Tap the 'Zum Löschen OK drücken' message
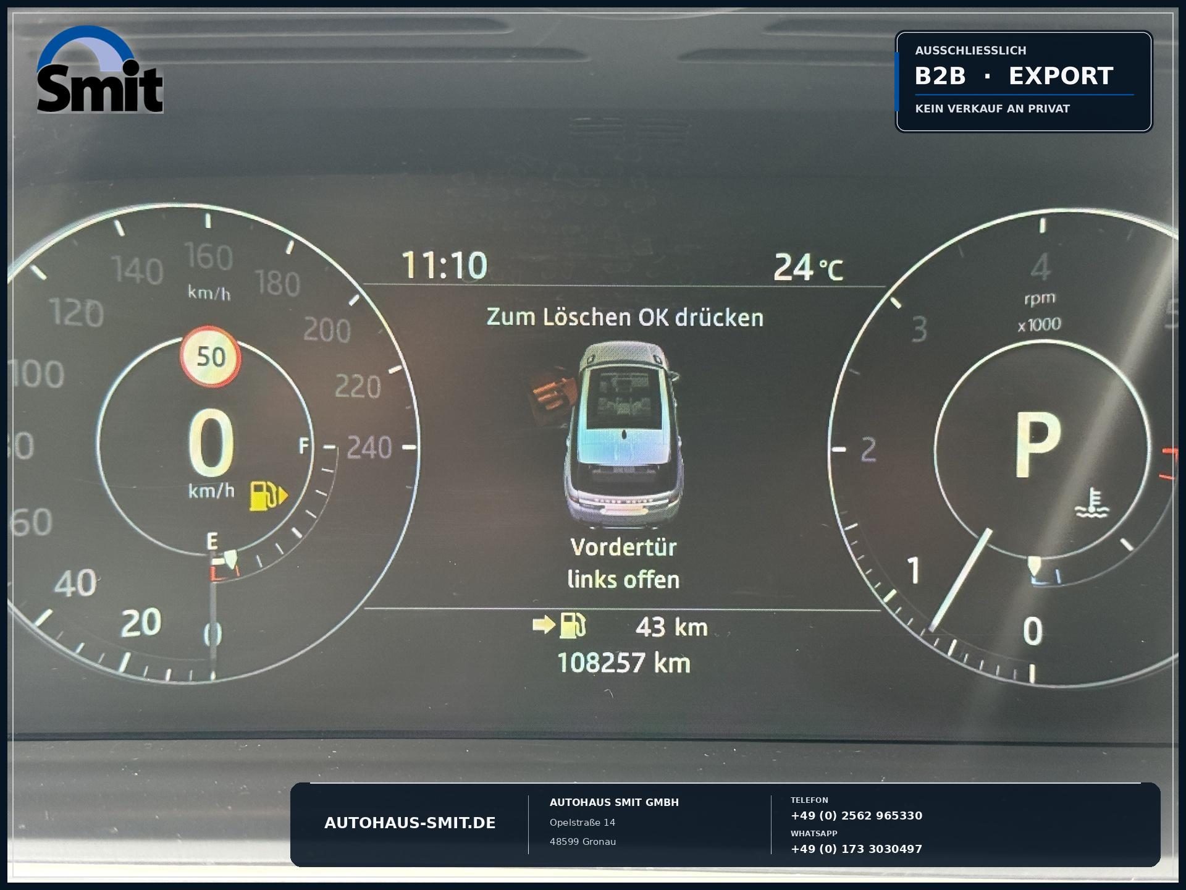 point(625,317)
